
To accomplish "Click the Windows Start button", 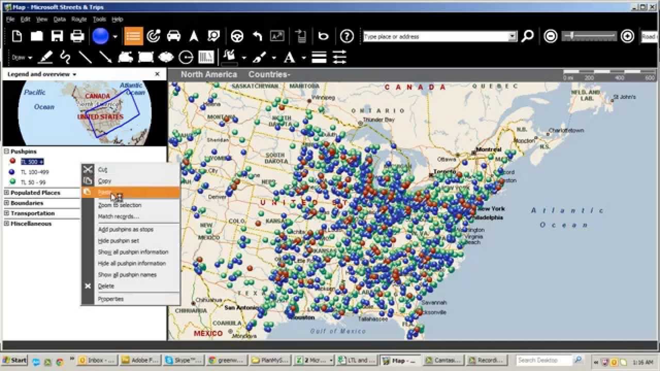I will pyautogui.click(x=15, y=360).
